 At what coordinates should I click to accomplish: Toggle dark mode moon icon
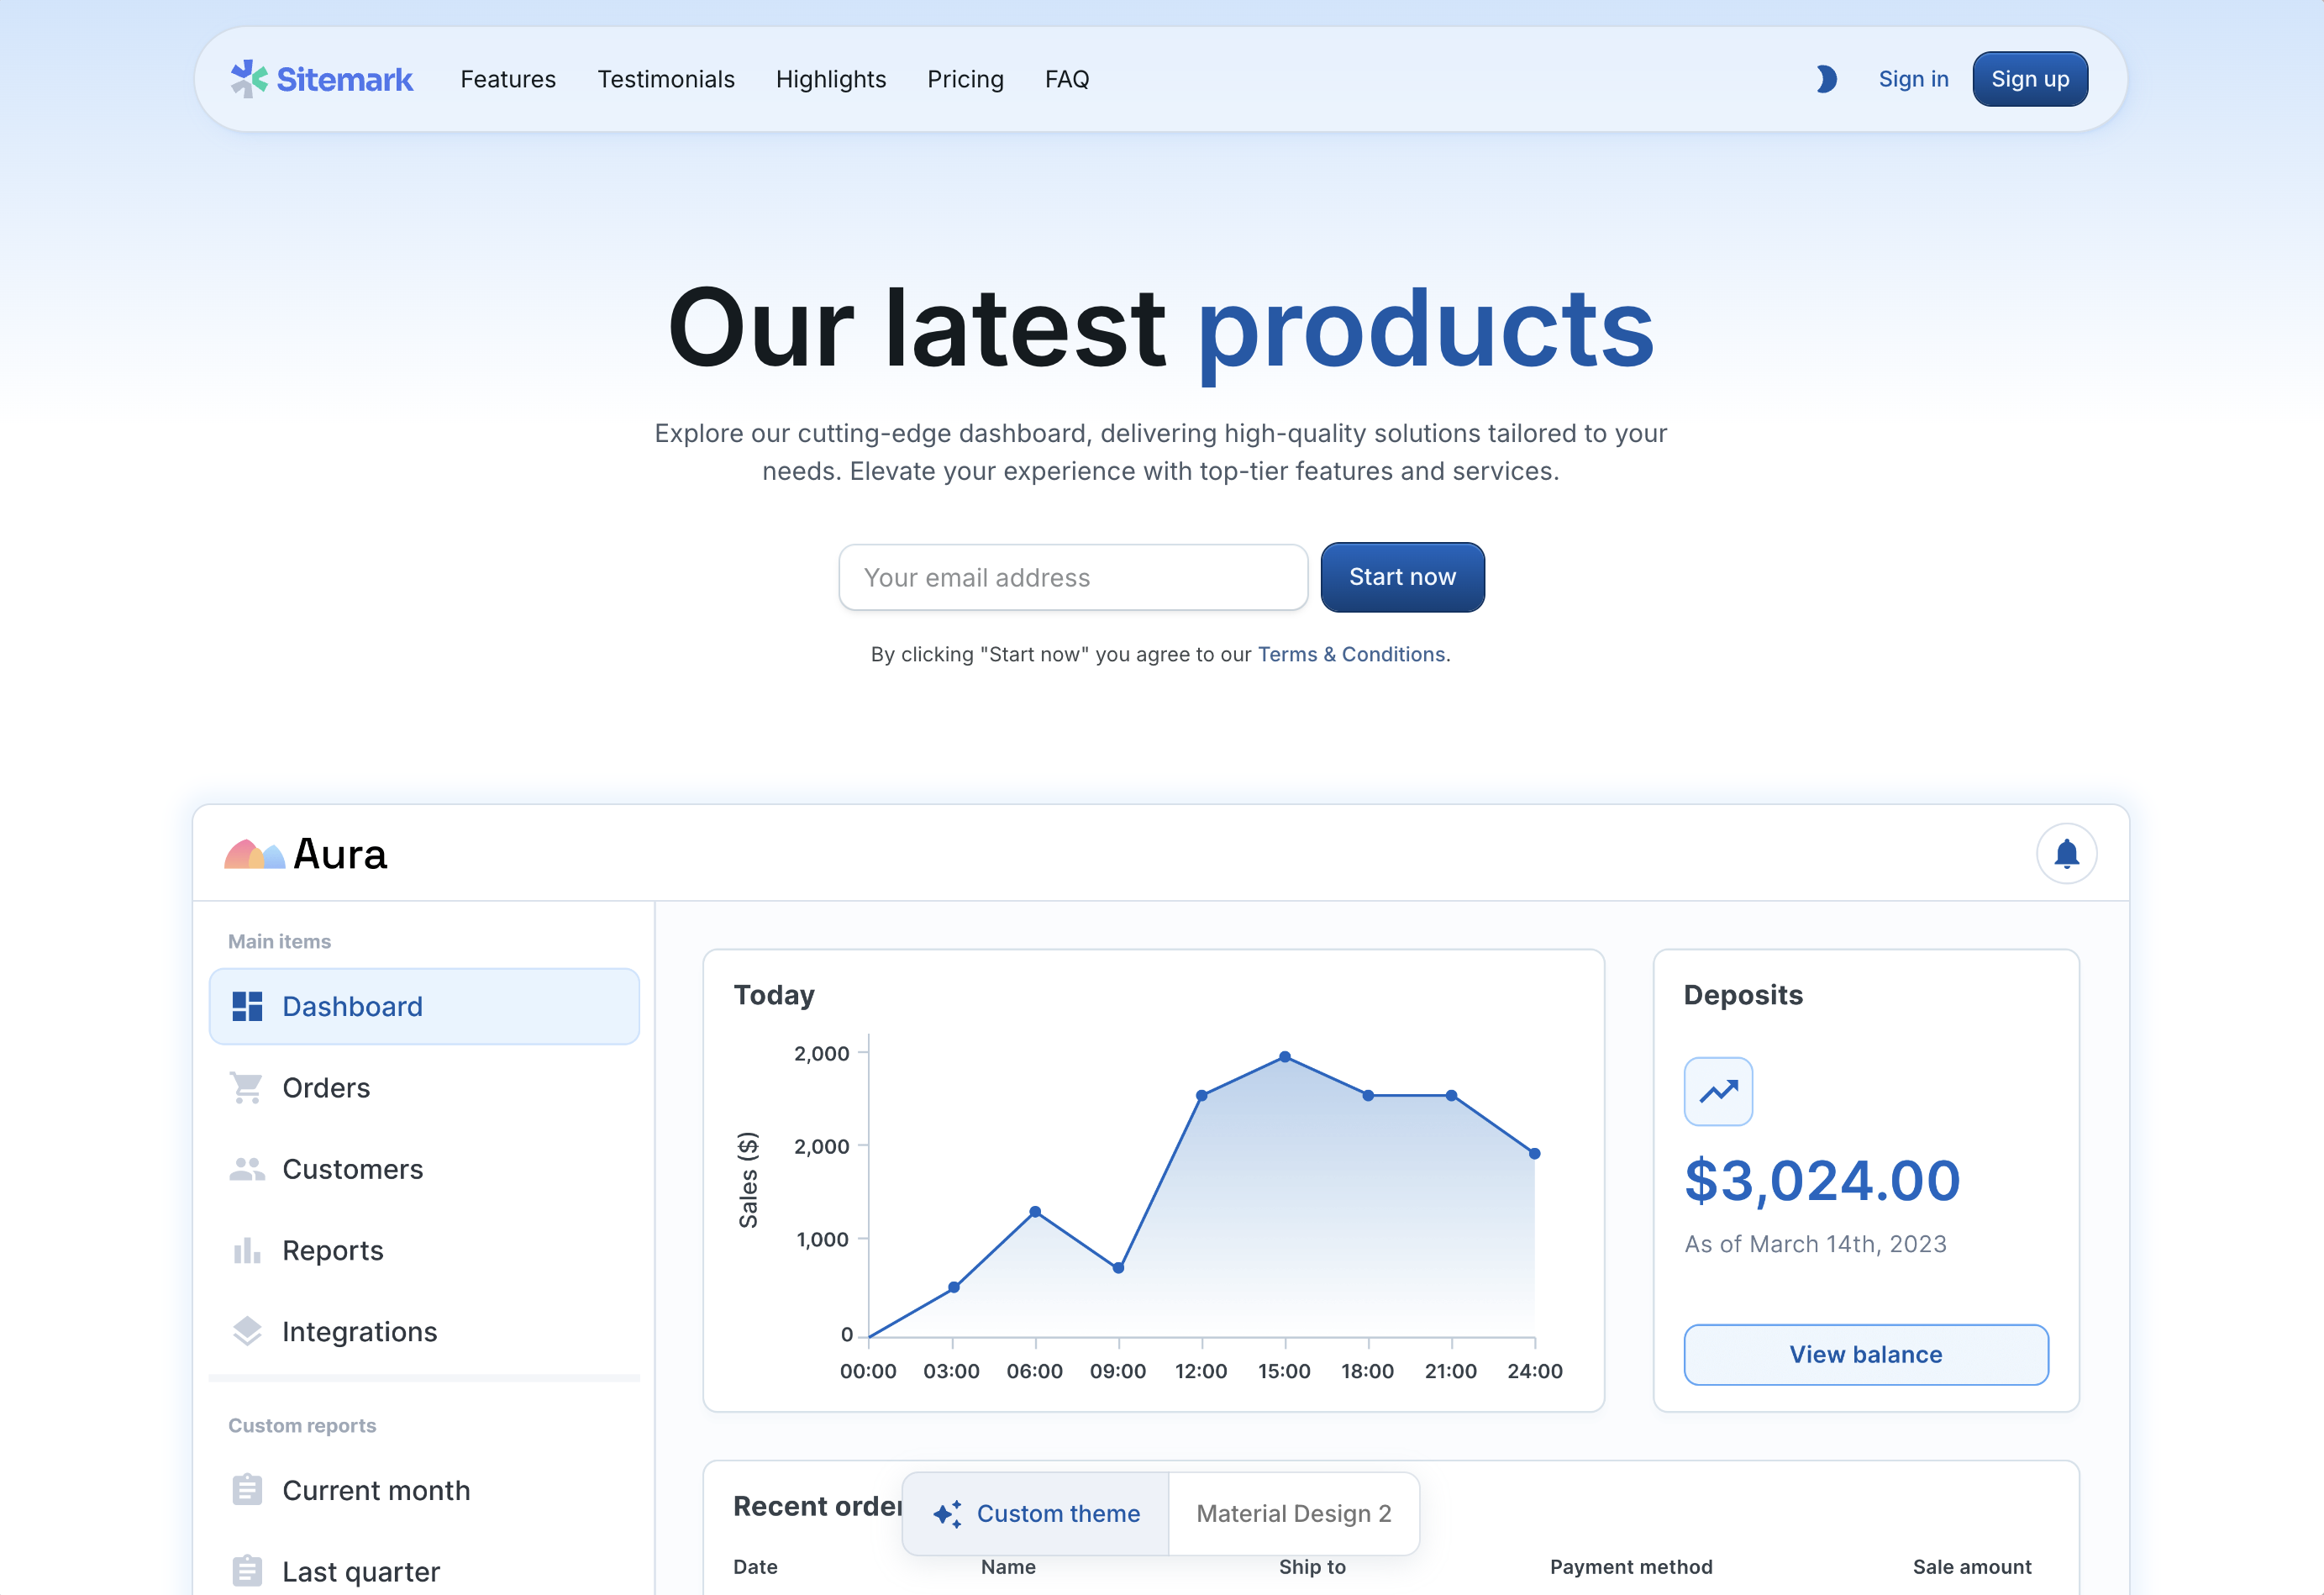click(x=1826, y=79)
